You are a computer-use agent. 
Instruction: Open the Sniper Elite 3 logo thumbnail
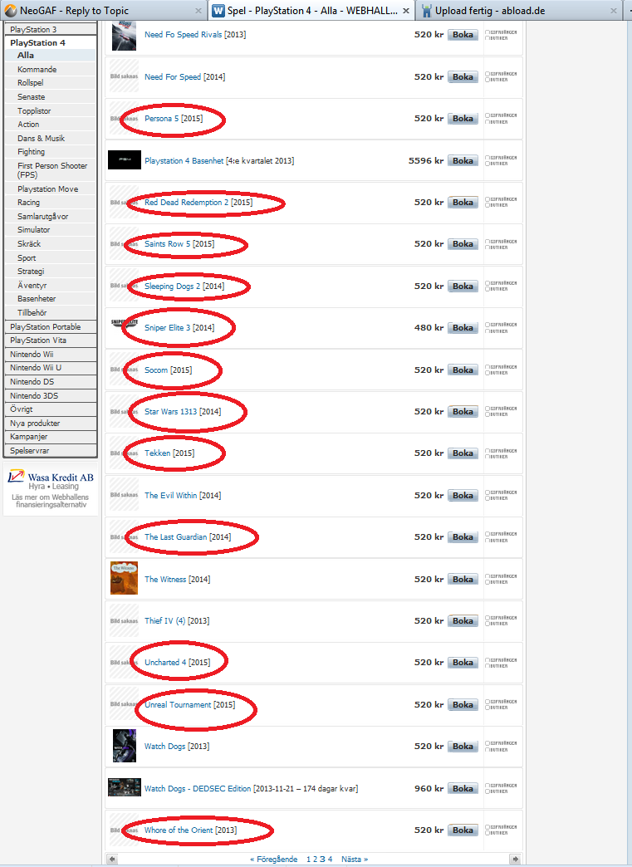click(x=124, y=323)
